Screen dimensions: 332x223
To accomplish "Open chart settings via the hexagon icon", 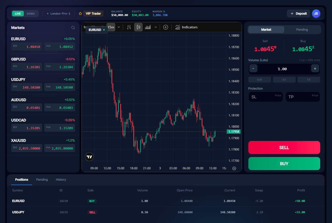I will coord(234,168).
